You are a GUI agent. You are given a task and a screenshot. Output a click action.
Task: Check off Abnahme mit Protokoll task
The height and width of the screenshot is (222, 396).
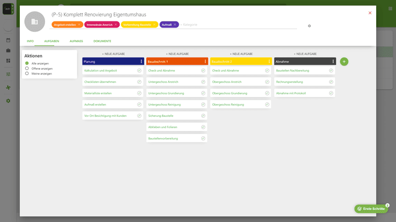[x=331, y=93]
